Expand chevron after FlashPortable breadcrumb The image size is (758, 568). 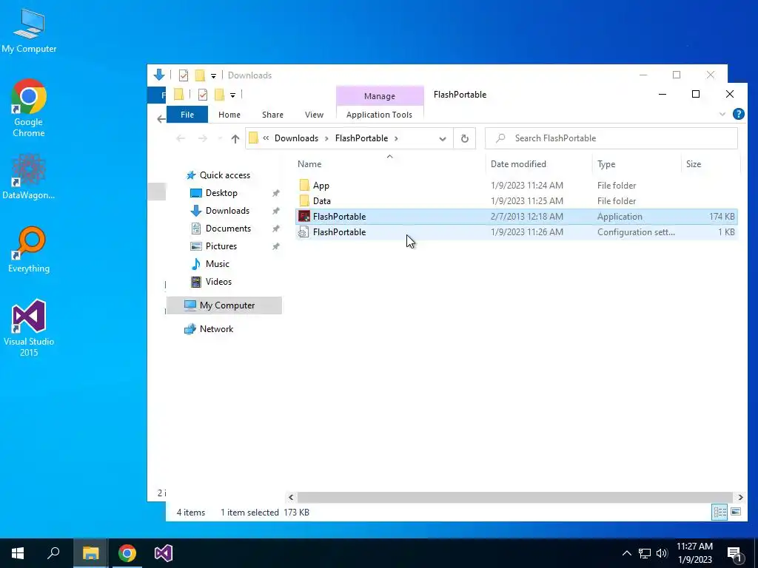click(396, 138)
